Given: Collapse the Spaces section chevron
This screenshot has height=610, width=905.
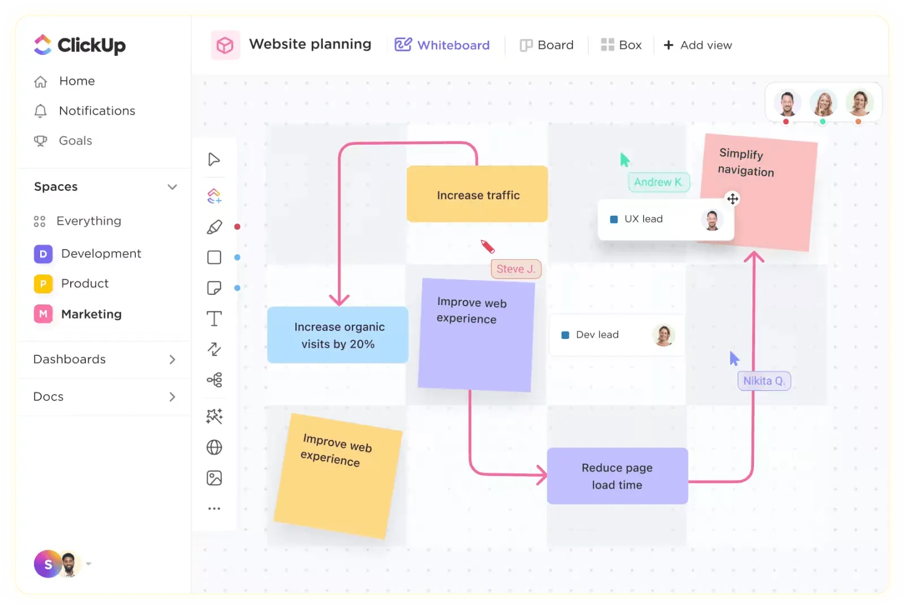Looking at the screenshot, I should [x=173, y=187].
